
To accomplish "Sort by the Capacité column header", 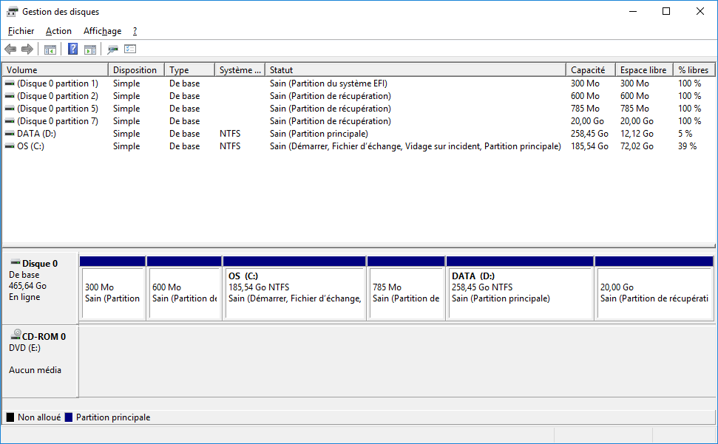I will pos(591,70).
